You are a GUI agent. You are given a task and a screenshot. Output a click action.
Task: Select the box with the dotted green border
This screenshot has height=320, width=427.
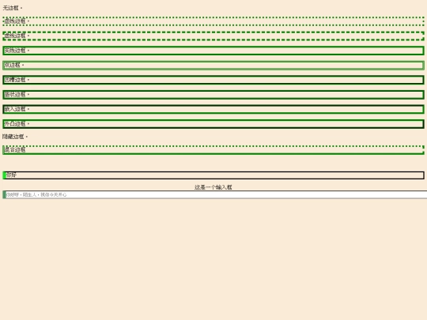click(213, 21)
